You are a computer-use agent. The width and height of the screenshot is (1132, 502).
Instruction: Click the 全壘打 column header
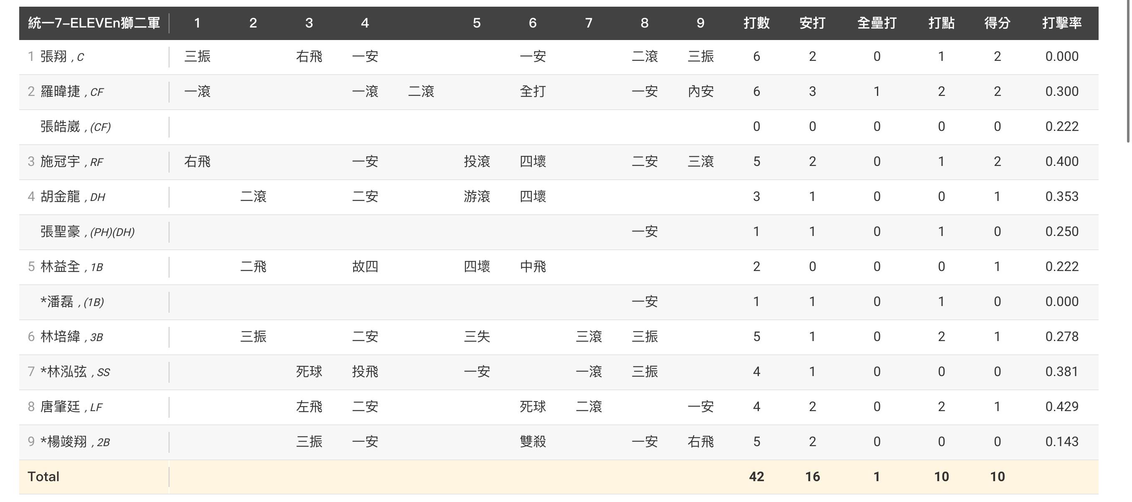(x=876, y=23)
